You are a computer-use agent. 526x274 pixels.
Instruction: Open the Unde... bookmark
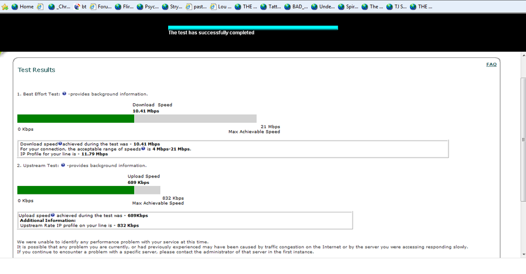pyautogui.click(x=323, y=7)
